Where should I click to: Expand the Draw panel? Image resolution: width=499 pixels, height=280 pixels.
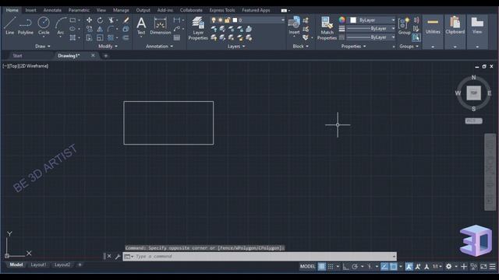tap(42, 47)
